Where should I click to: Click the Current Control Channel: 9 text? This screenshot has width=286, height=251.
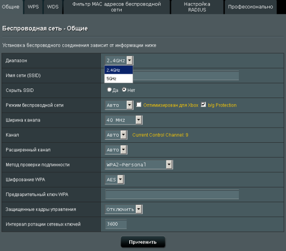tap(160, 135)
